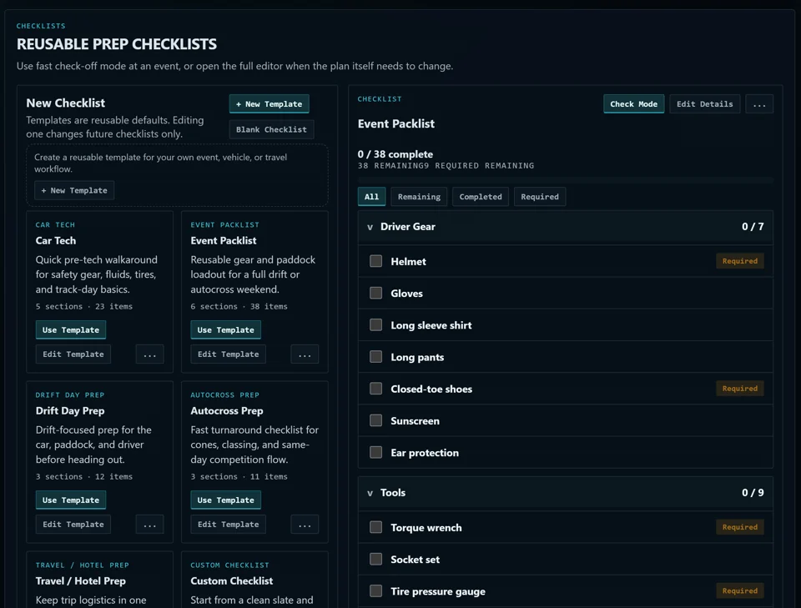Click the Required badge on Tire pressure gauge
Viewport: 801px width, 608px height.
740,591
